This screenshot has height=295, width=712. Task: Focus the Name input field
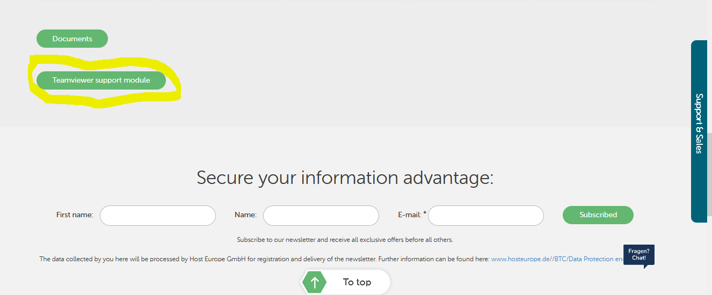[321, 216]
